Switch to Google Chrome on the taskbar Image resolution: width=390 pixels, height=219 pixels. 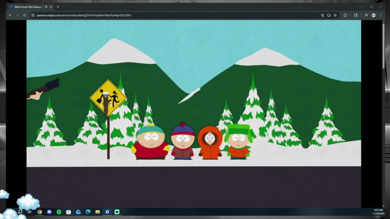[40, 212]
